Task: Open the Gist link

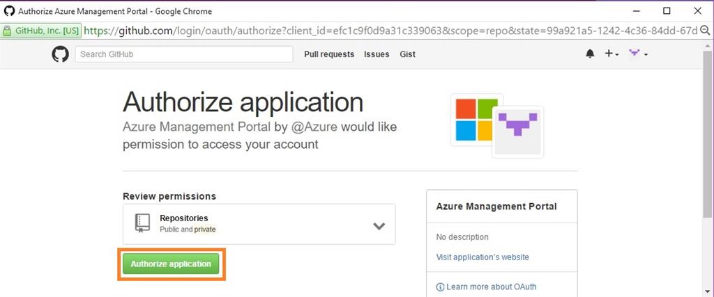Action: (x=407, y=54)
